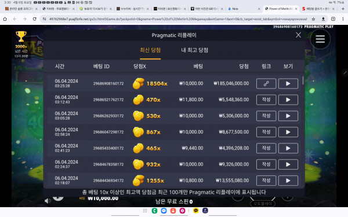
Task: Play the 932x win replay
Action: pos(288,164)
